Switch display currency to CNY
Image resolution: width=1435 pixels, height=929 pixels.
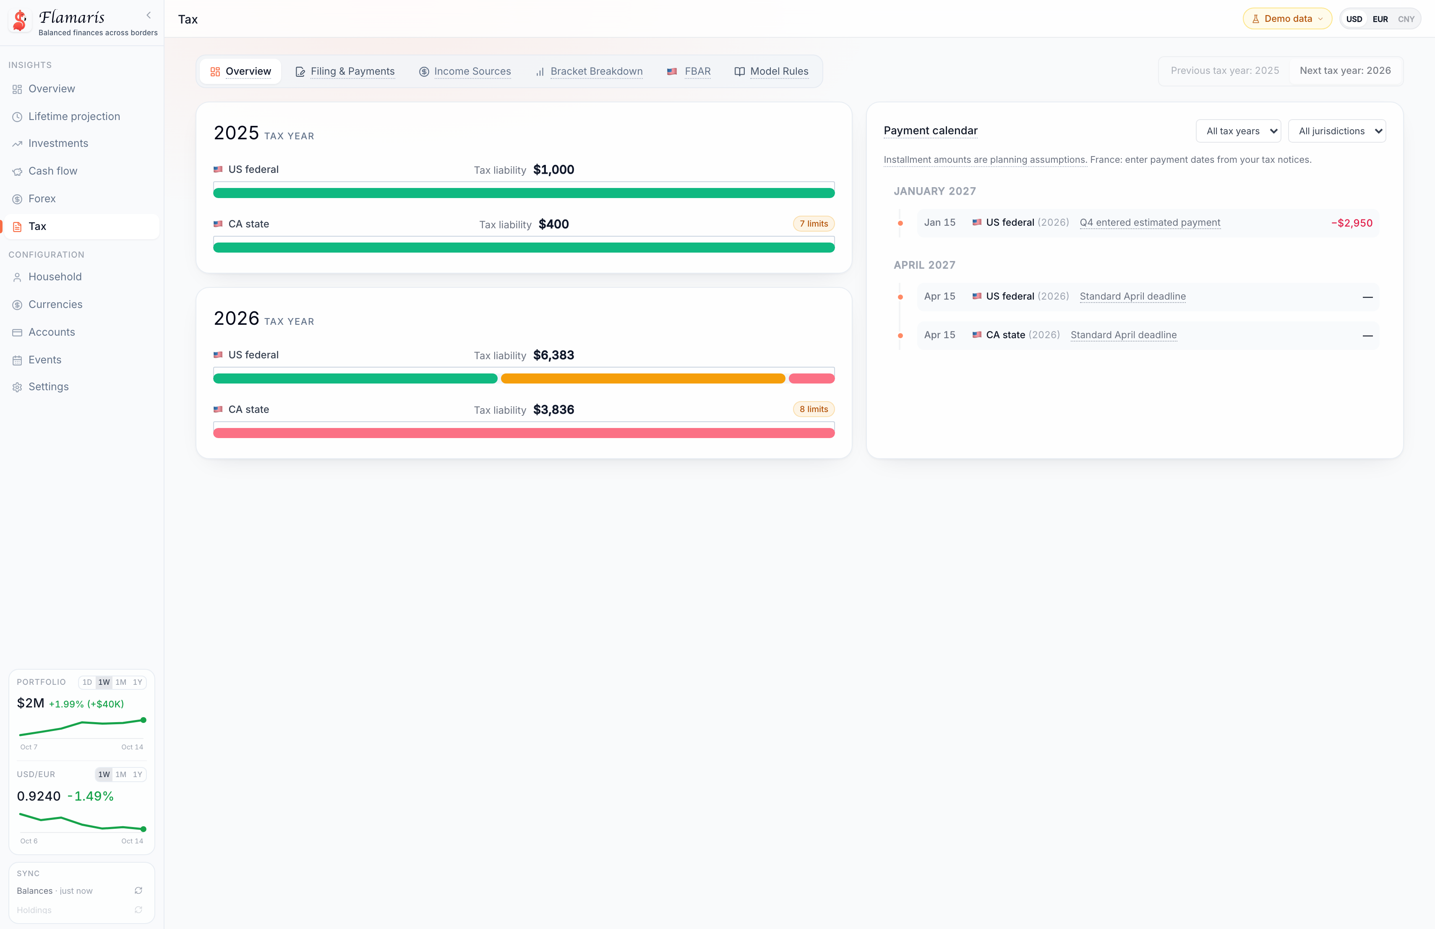coord(1406,19)
